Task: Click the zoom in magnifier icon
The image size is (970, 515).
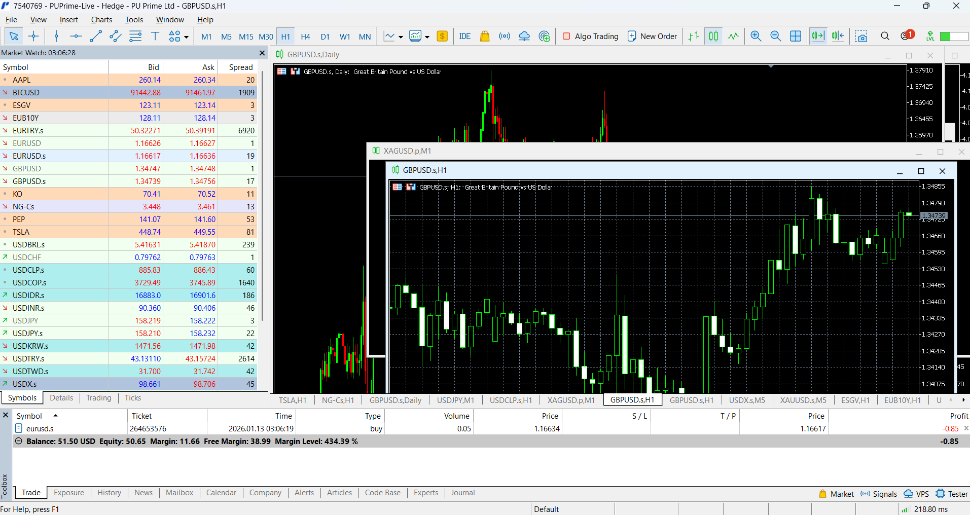Action: tap(756, 36)
